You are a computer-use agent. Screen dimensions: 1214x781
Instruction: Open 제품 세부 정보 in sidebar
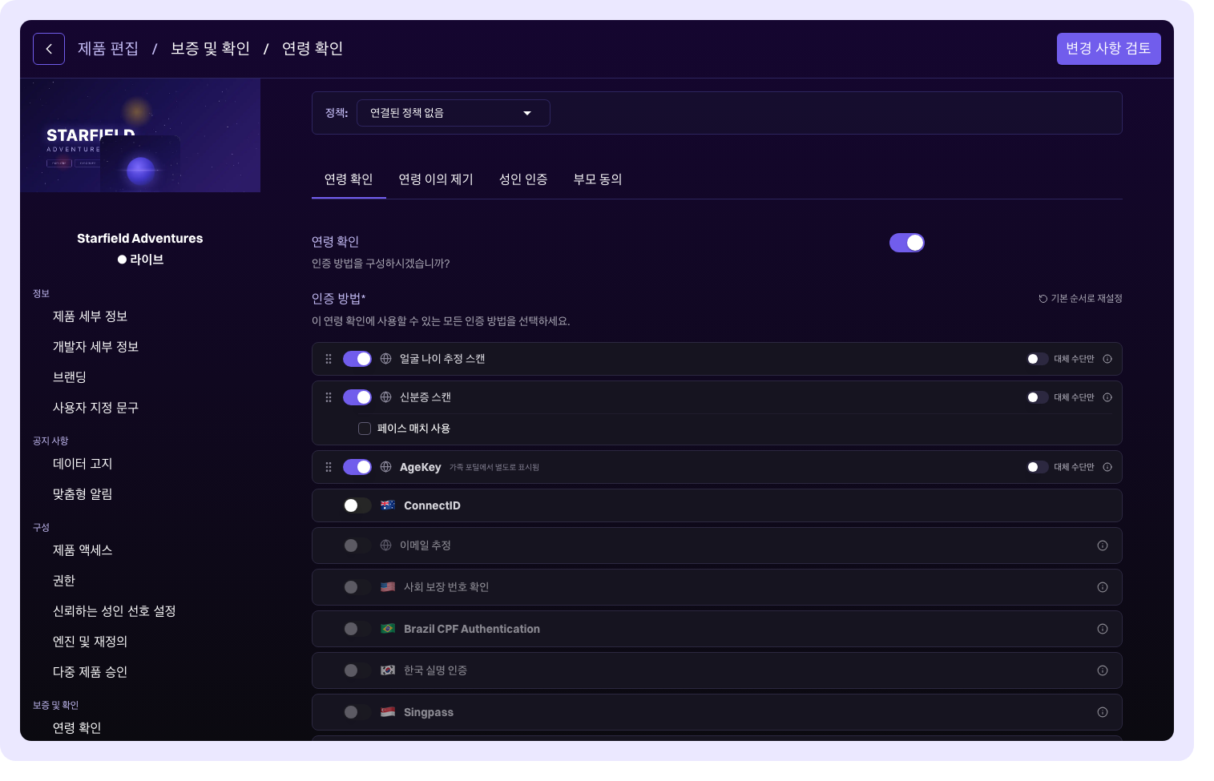[91, 316]
